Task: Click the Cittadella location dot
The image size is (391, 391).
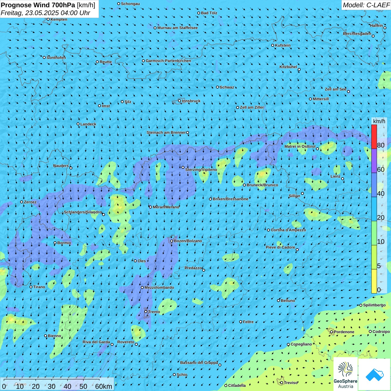Action: pyautogui.click(x=226, y=385)
